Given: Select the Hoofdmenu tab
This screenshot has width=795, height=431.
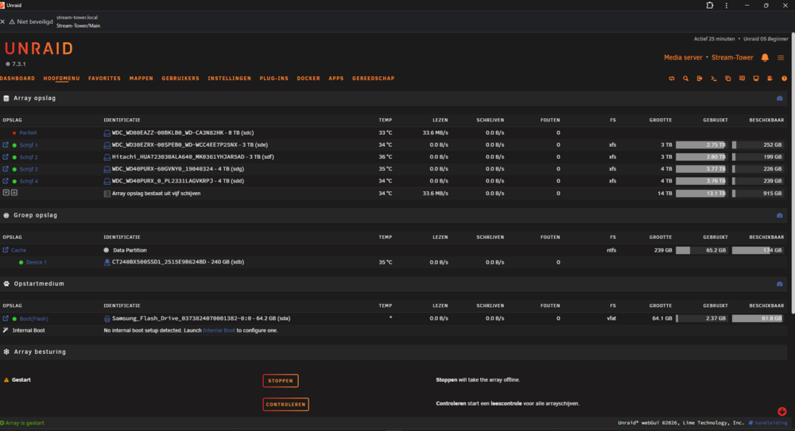Looking at the screenshot, I should tap(61, 79).
